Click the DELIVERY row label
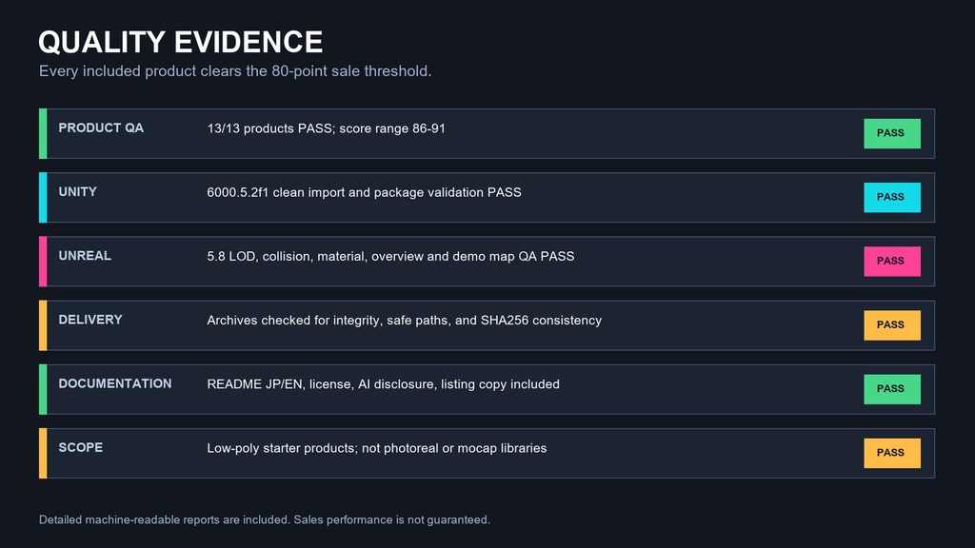The height and width of the screenshot is (548, 975). [90, 320]
